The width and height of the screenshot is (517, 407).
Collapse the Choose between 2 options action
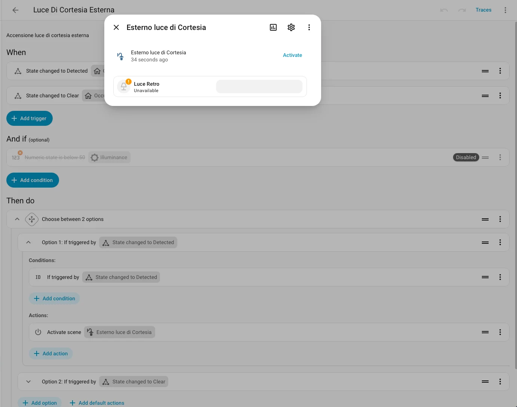coord(17,219)
